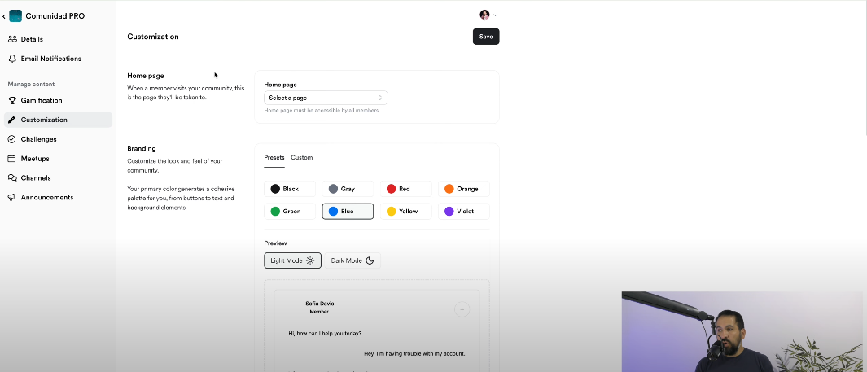Click the page vertical scrollbar
The height and width of the screenshot is (372, 867).
865,68
